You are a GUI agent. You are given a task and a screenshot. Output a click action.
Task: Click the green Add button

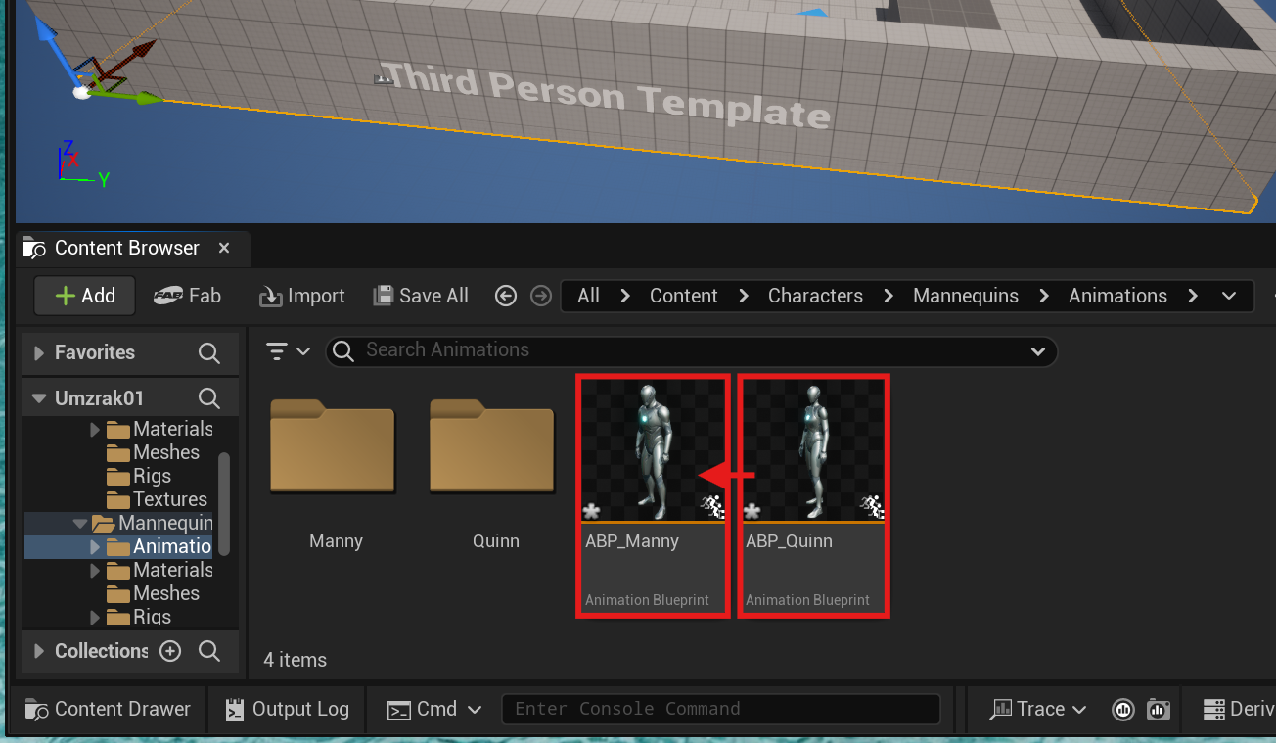(x=84, y=296)
